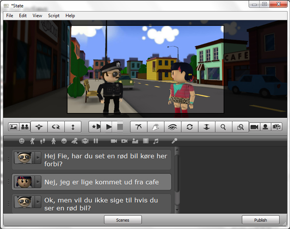Click the circular-arrows orbit camera tool
This screenshot has height=229, width=290.
tap(189, 127)
